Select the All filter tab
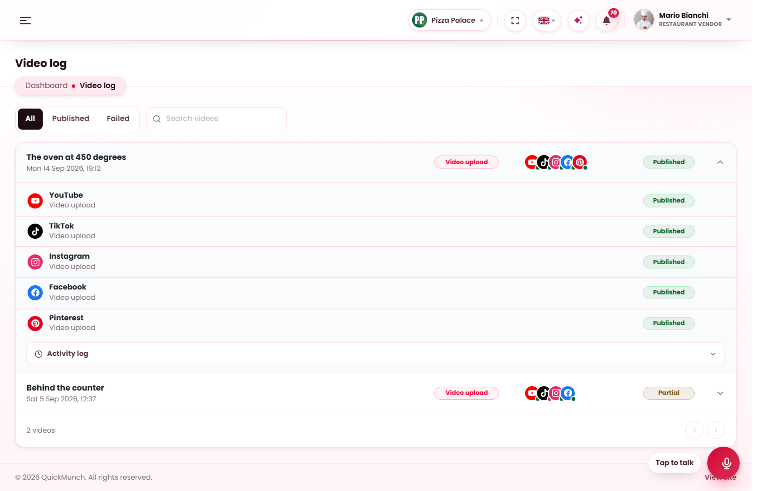757x491 pixels. (x=30, y=119)
